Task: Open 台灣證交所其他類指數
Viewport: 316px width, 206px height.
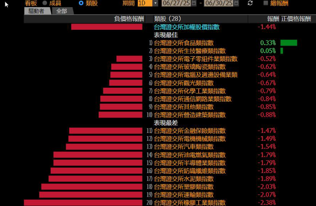Action: (184, 107)
